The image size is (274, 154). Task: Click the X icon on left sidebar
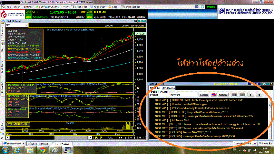pyautogui.click(x=2, y=138)
